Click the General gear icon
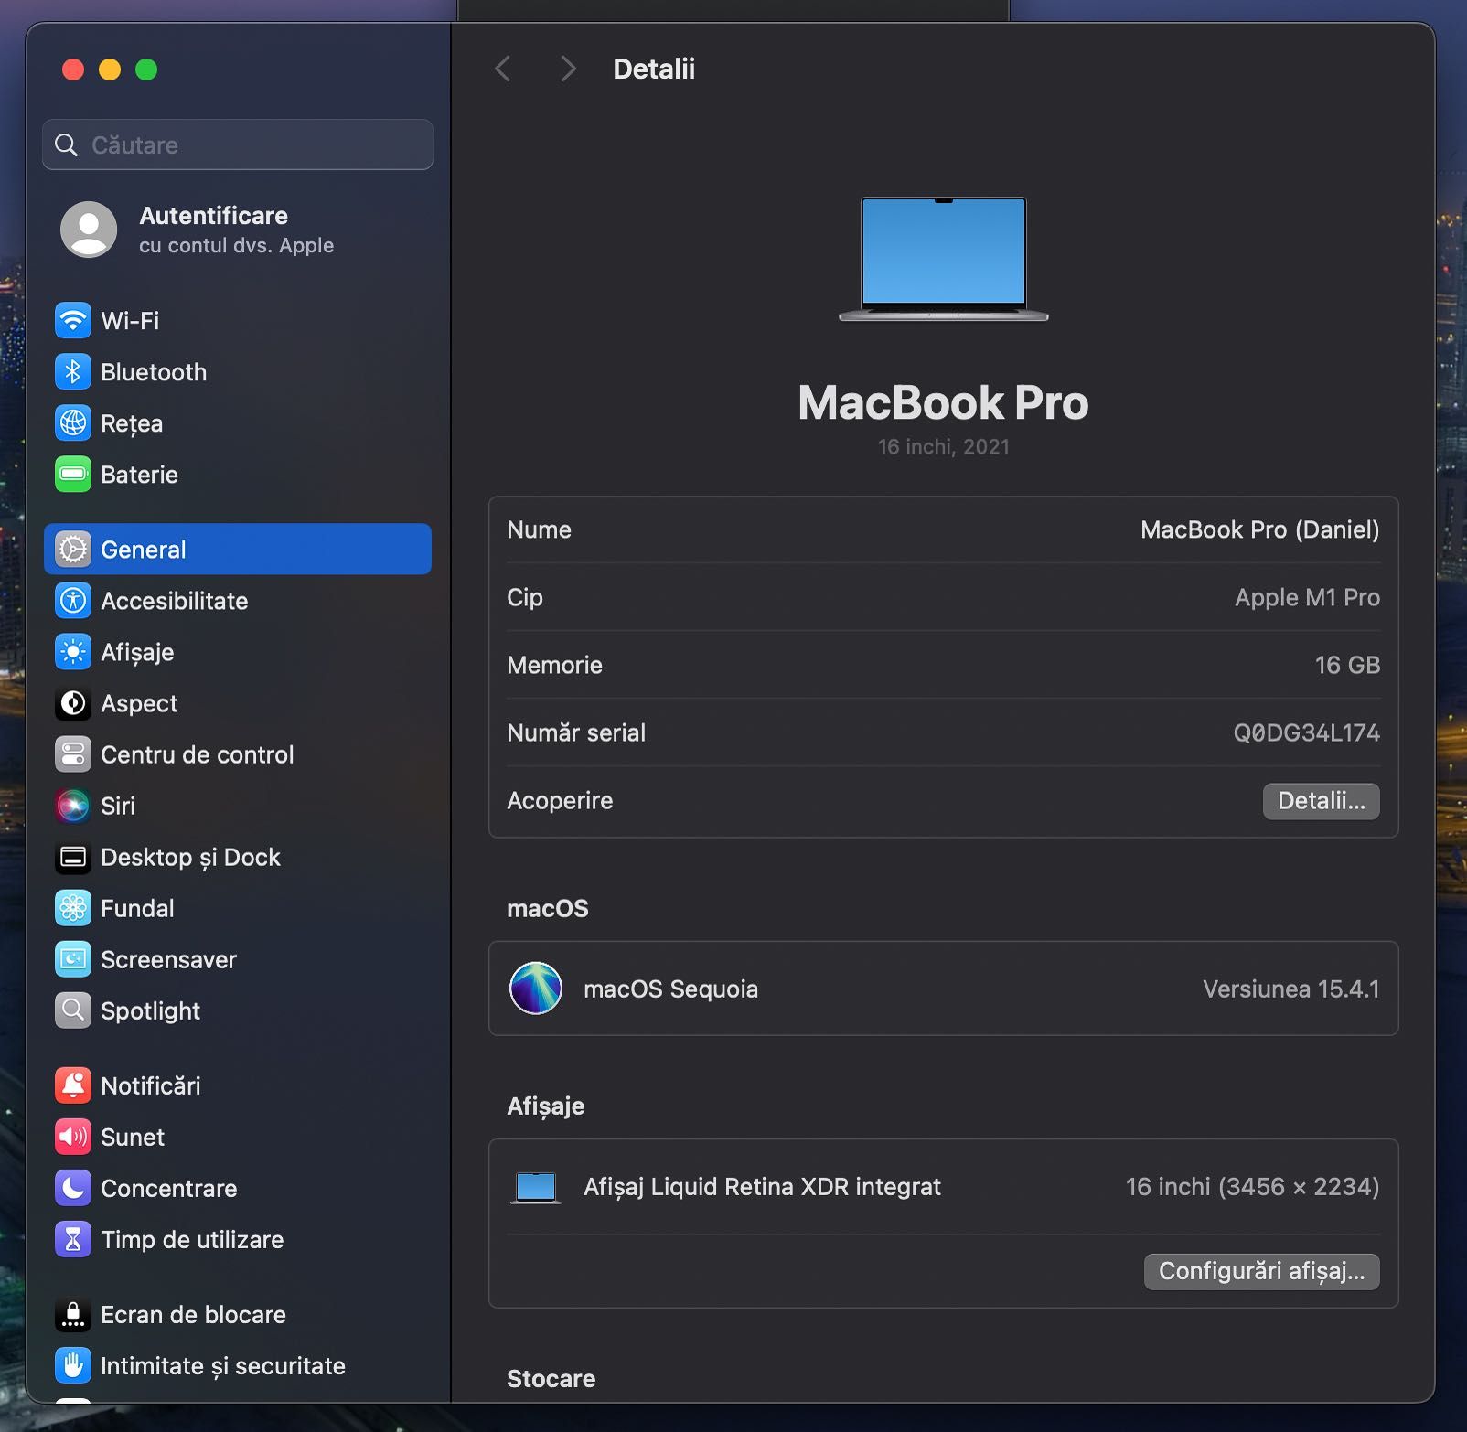The height and width of the screenshot is (1432, 1467). pos(73,550)
